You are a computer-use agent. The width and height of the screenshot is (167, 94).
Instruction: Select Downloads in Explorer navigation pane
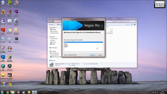pyautogui.click(x=55, y=31)
